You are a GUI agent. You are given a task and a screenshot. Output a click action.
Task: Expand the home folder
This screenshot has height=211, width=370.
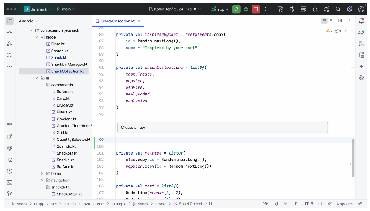tap(42, 173)
